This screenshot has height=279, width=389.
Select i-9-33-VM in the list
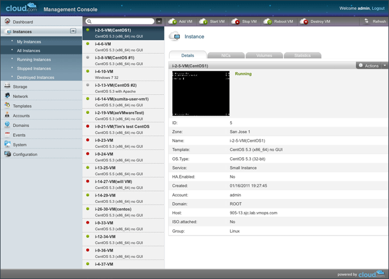(x=123, y=226)
